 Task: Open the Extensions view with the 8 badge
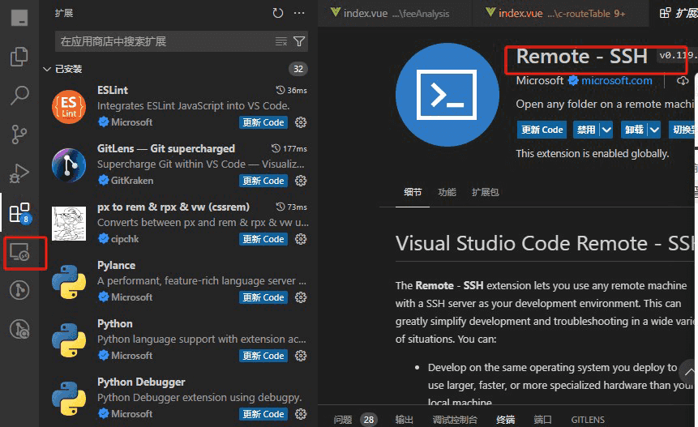pos(20,213)
